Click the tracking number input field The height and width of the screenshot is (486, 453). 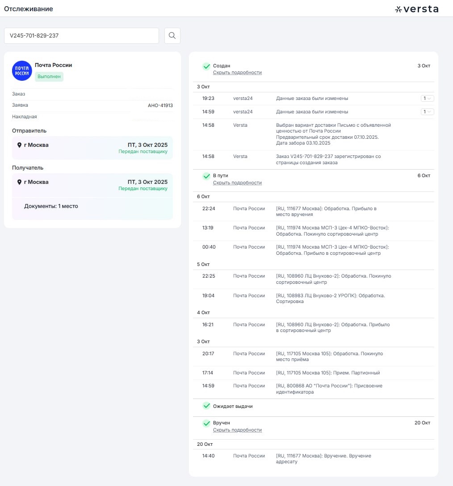[81, 36]
